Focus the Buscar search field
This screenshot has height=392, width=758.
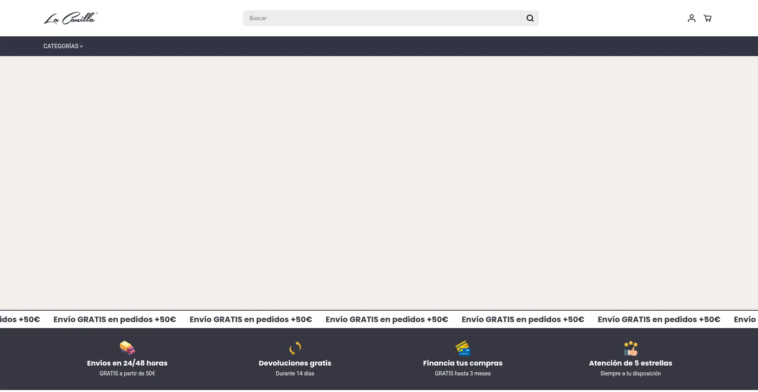click(390, 18)
